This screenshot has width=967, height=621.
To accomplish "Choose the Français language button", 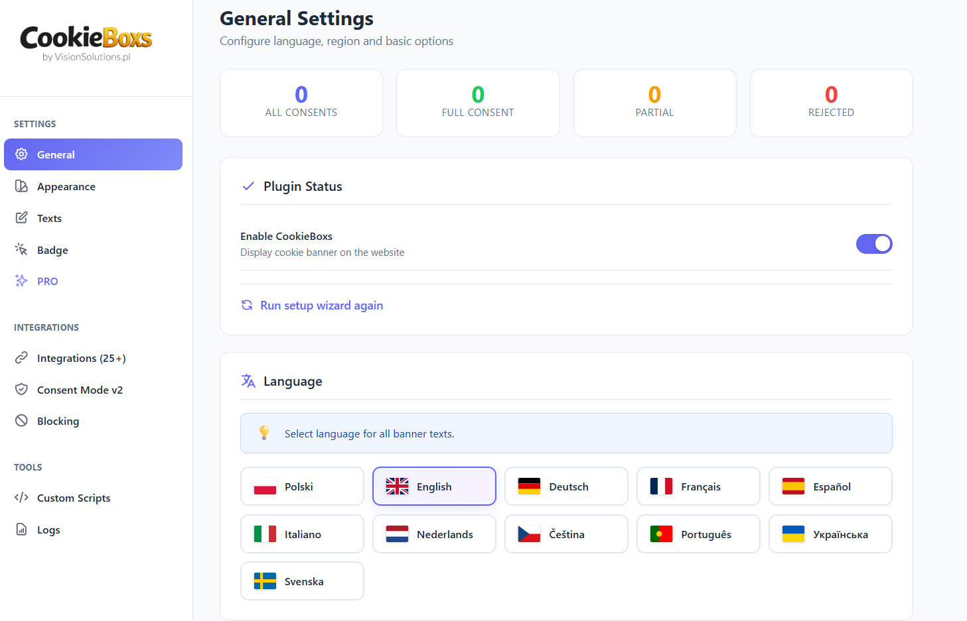I will [698, 486].
